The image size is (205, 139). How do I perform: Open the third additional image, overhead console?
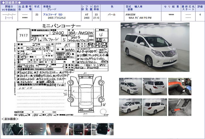click(x=57, y=129)
